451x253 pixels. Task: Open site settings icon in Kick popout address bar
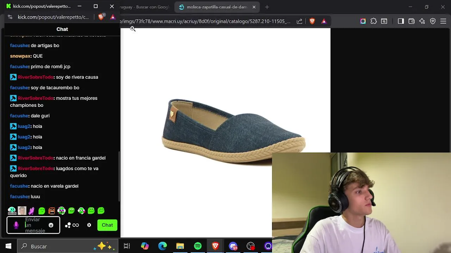click(10, 17)
